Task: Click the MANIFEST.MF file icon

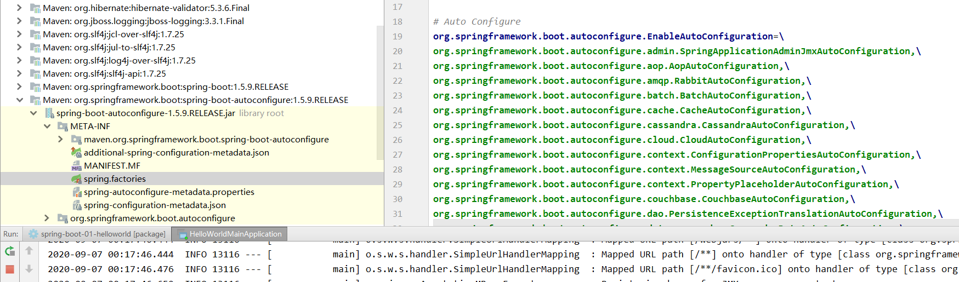Action: pyautogui.click(x=76, y=165)
